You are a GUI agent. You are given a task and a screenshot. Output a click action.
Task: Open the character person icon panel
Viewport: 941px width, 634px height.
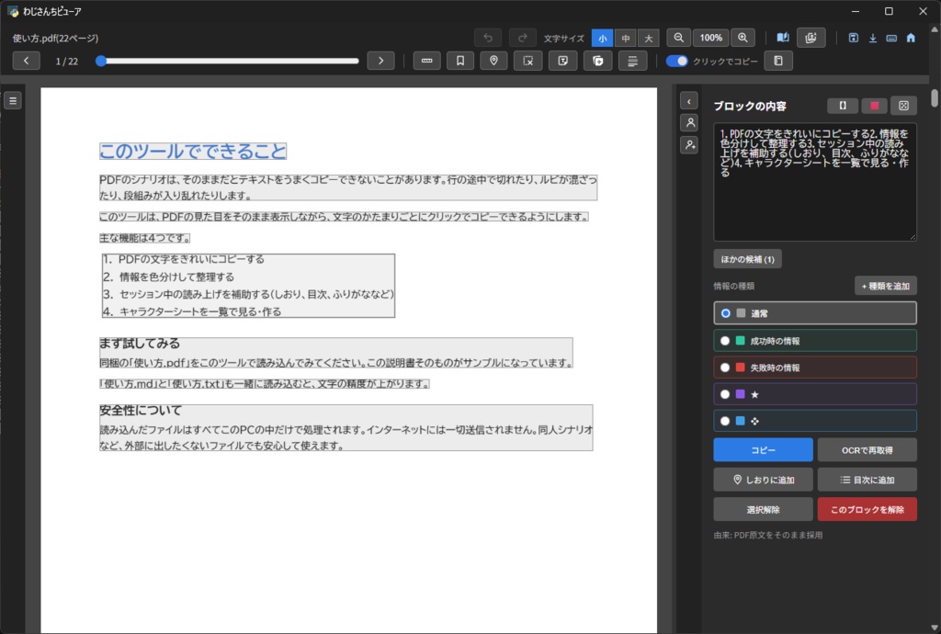[x=689, y=123]
